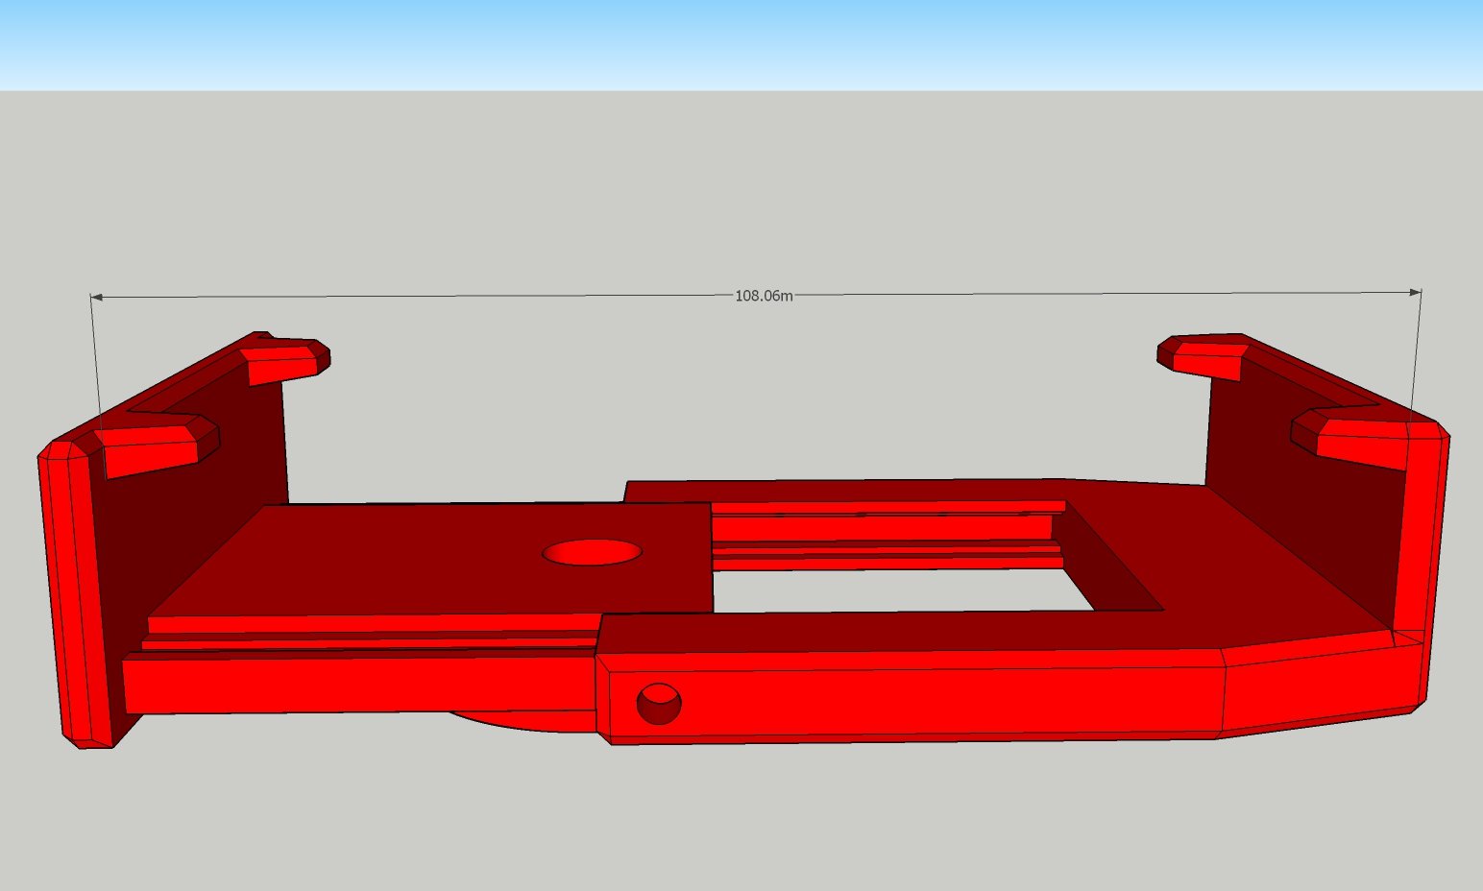Screen dimensions: 1483x891
Task: Select the angled front-right corner face
Action: (x=1321, y=688)
